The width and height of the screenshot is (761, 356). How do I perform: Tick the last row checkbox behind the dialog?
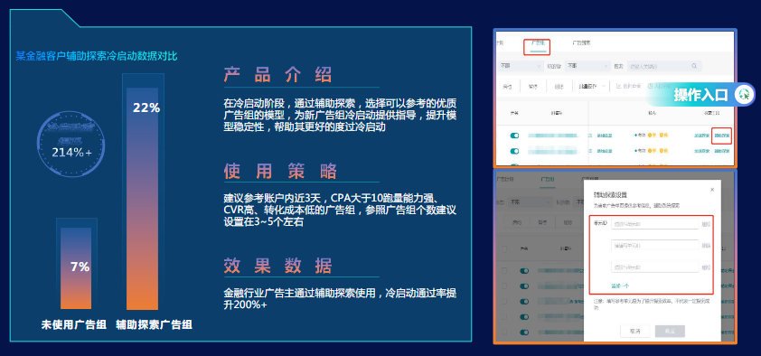(504, 333)
